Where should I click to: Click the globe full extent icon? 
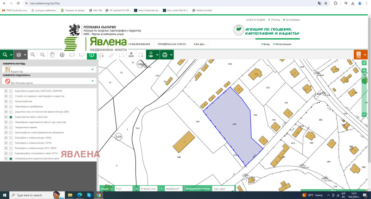point(62,55)
